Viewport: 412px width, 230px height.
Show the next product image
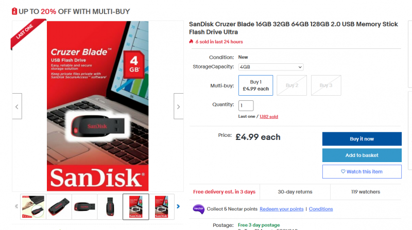click(178, 107)
